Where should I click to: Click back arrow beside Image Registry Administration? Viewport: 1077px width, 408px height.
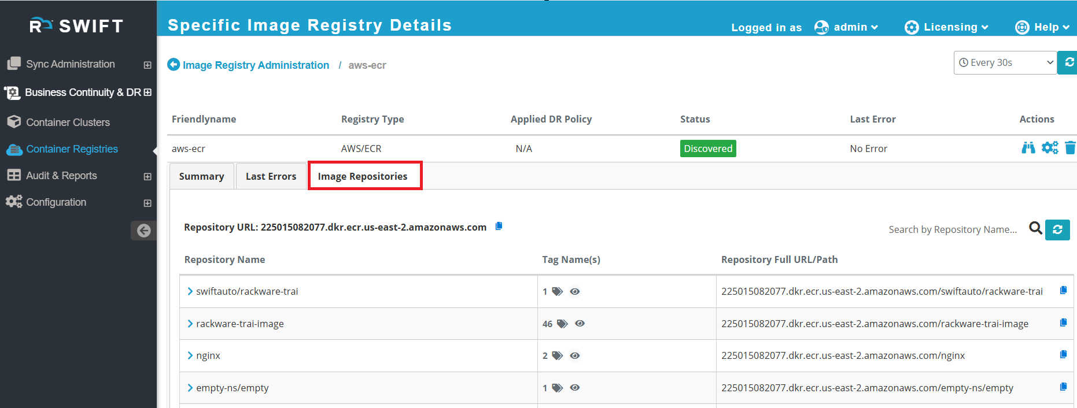pyautogui.click(x=174, y=65)
